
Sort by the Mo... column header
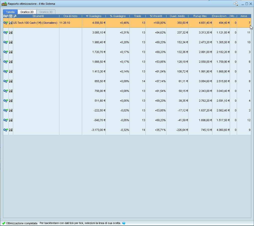pos(234,16)
